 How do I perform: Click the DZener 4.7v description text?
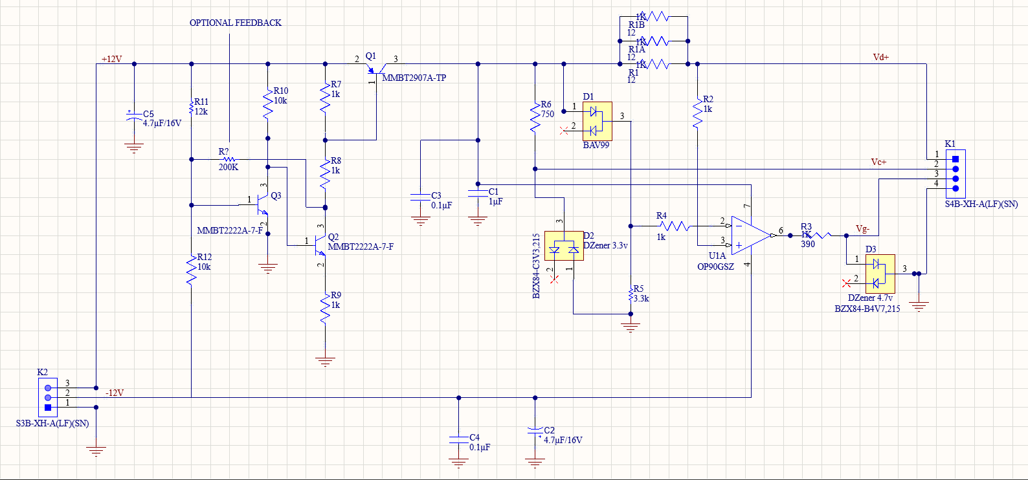click(870, 298)
